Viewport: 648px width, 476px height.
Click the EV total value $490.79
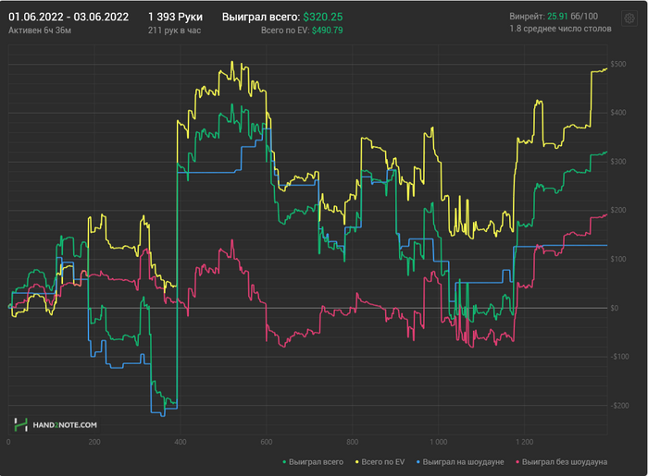328,31
